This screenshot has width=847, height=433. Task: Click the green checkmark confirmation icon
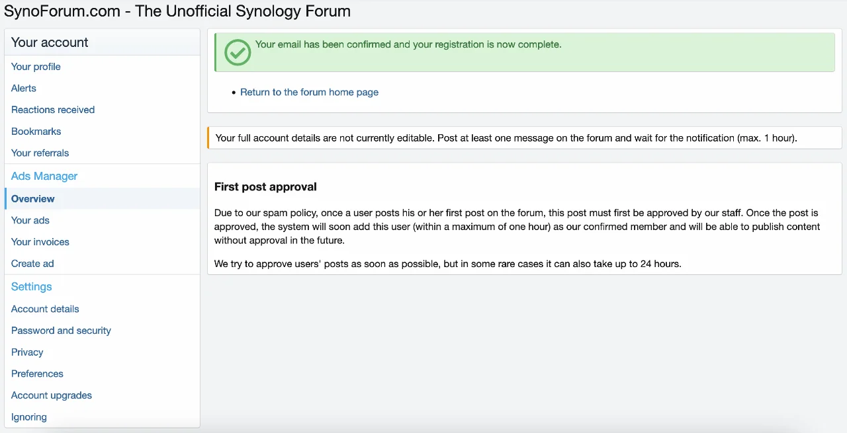238,52
